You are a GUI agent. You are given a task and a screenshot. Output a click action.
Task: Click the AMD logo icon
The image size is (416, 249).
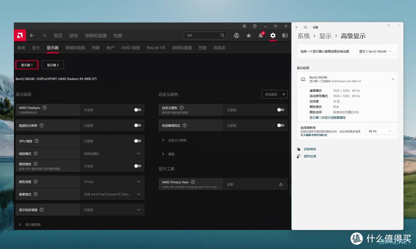[20, 35]
